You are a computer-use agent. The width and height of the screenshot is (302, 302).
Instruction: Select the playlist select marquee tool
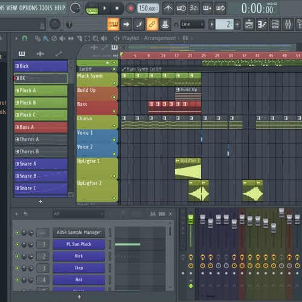[x=87, y=38]
